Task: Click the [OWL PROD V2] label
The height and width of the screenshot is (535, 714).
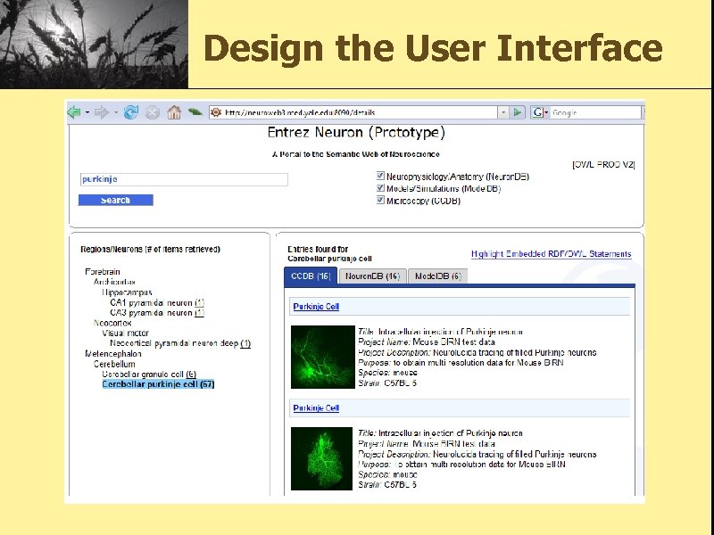Action: coord(603,165)
